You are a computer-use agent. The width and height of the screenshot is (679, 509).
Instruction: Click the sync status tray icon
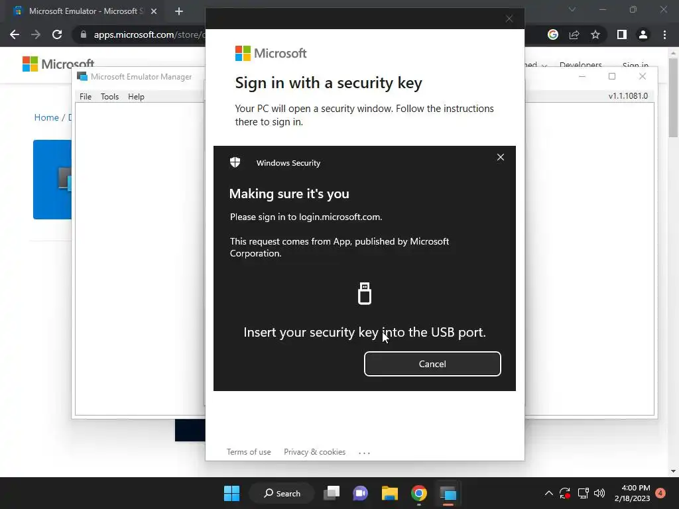[565, 493]
